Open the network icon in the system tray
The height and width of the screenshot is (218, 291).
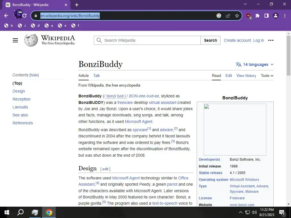tap(248, 212)
